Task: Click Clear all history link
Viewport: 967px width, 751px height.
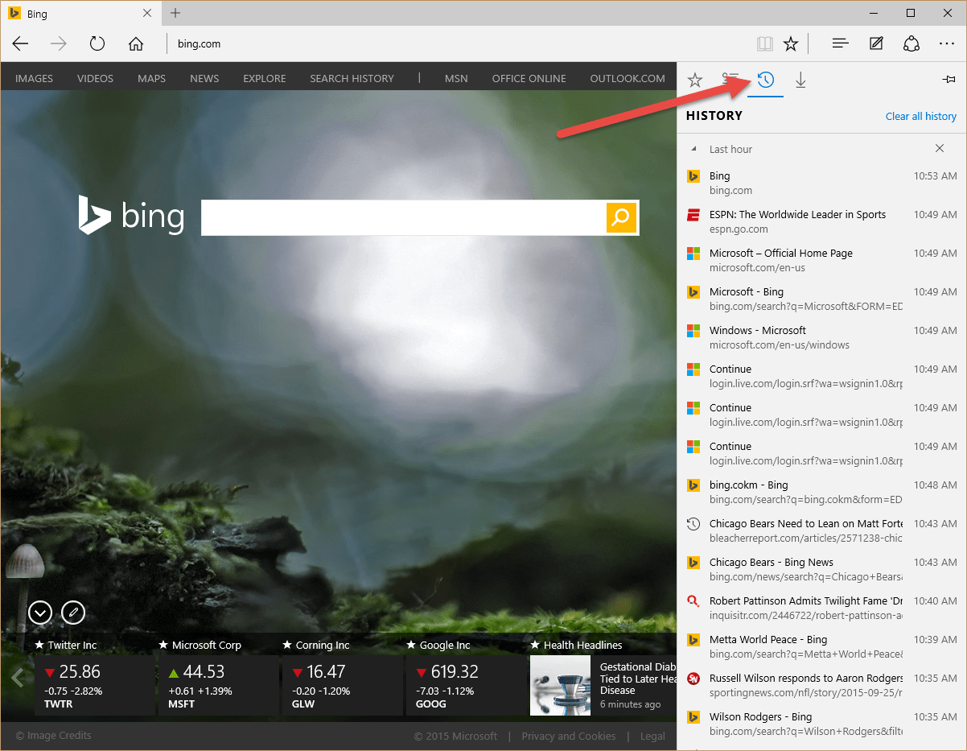Action: [921, 116]
